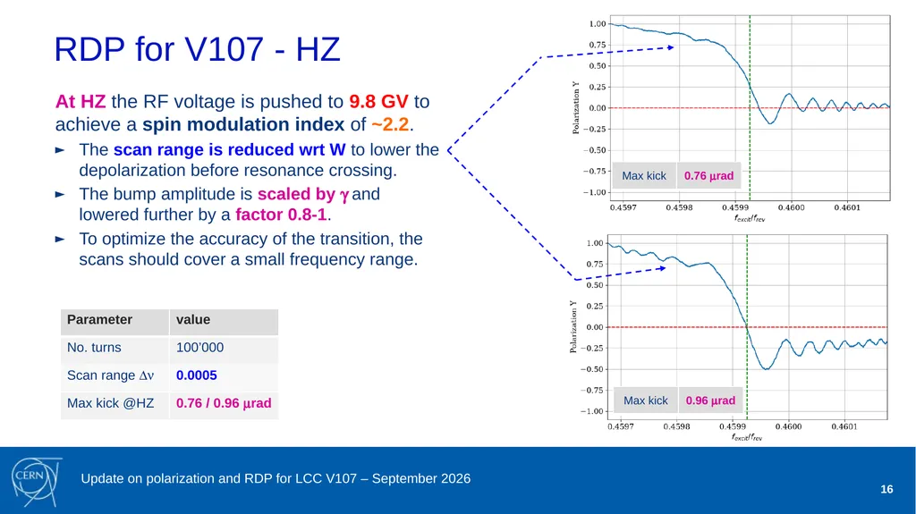
Task: Click the bottom polarization scan chart
Action: (747, 327)
